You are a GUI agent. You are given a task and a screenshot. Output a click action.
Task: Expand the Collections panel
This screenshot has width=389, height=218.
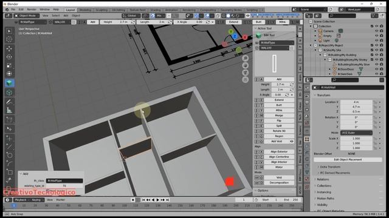coord(324,186)
